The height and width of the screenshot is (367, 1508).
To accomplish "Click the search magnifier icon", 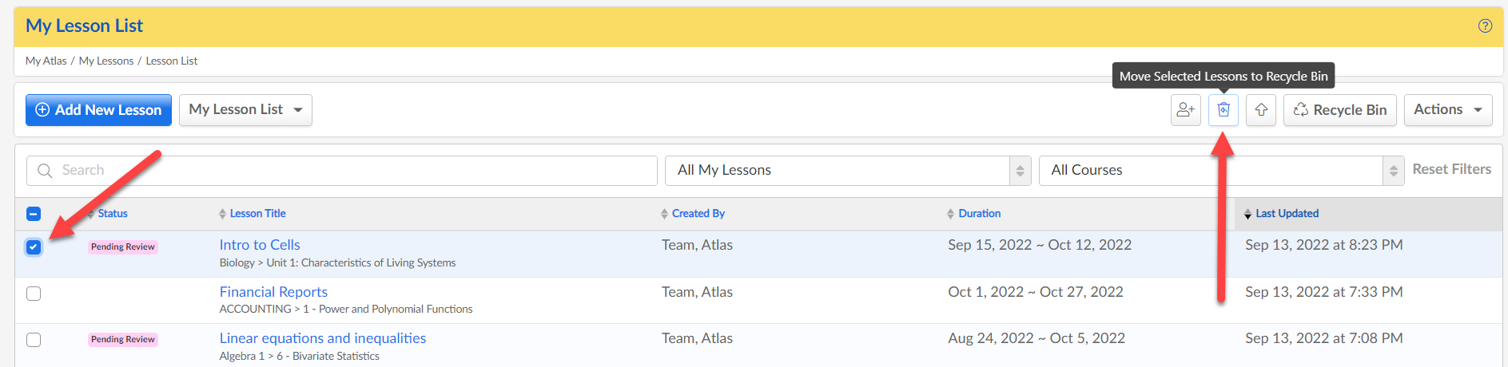I will [x=45, y=171].
